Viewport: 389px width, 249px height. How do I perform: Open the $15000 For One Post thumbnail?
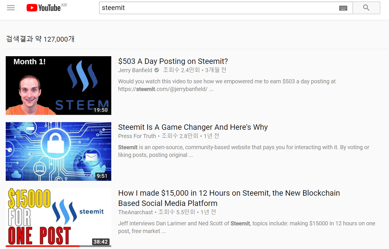(58, 217)
